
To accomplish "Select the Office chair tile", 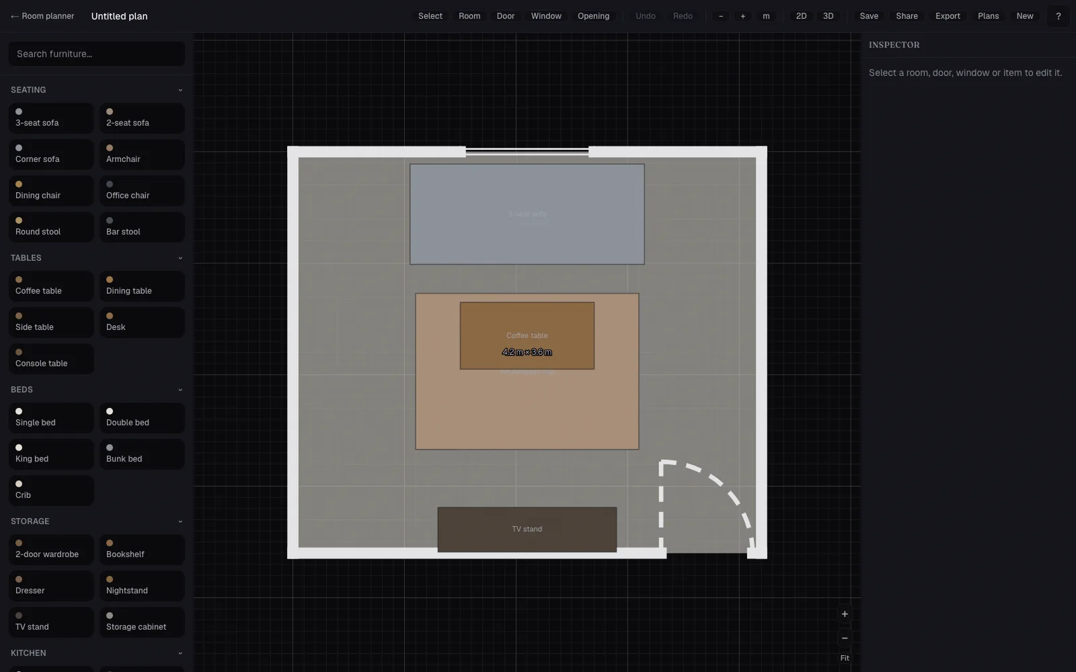I will click(x=142, y=191).
